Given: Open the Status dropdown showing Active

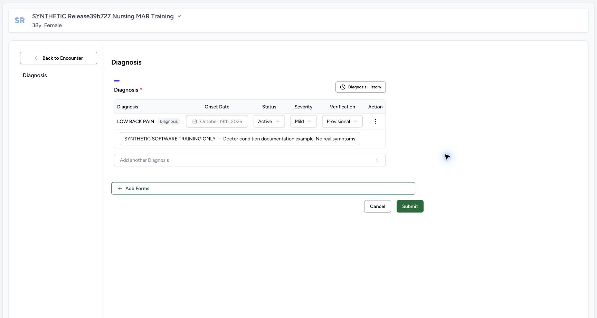Looking at the screenshot, I should click(269, 122).
